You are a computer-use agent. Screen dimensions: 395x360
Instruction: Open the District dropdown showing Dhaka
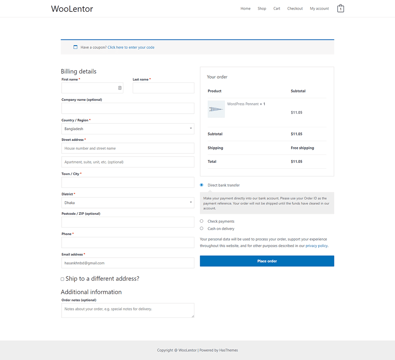pos(128,202)
